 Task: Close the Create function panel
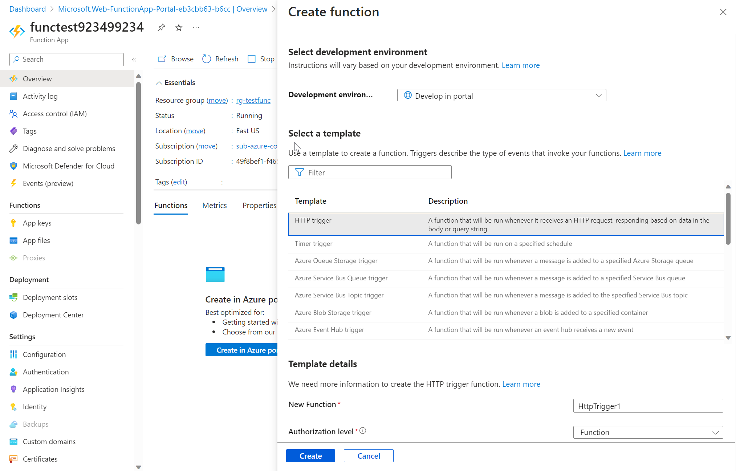point(723,12)
